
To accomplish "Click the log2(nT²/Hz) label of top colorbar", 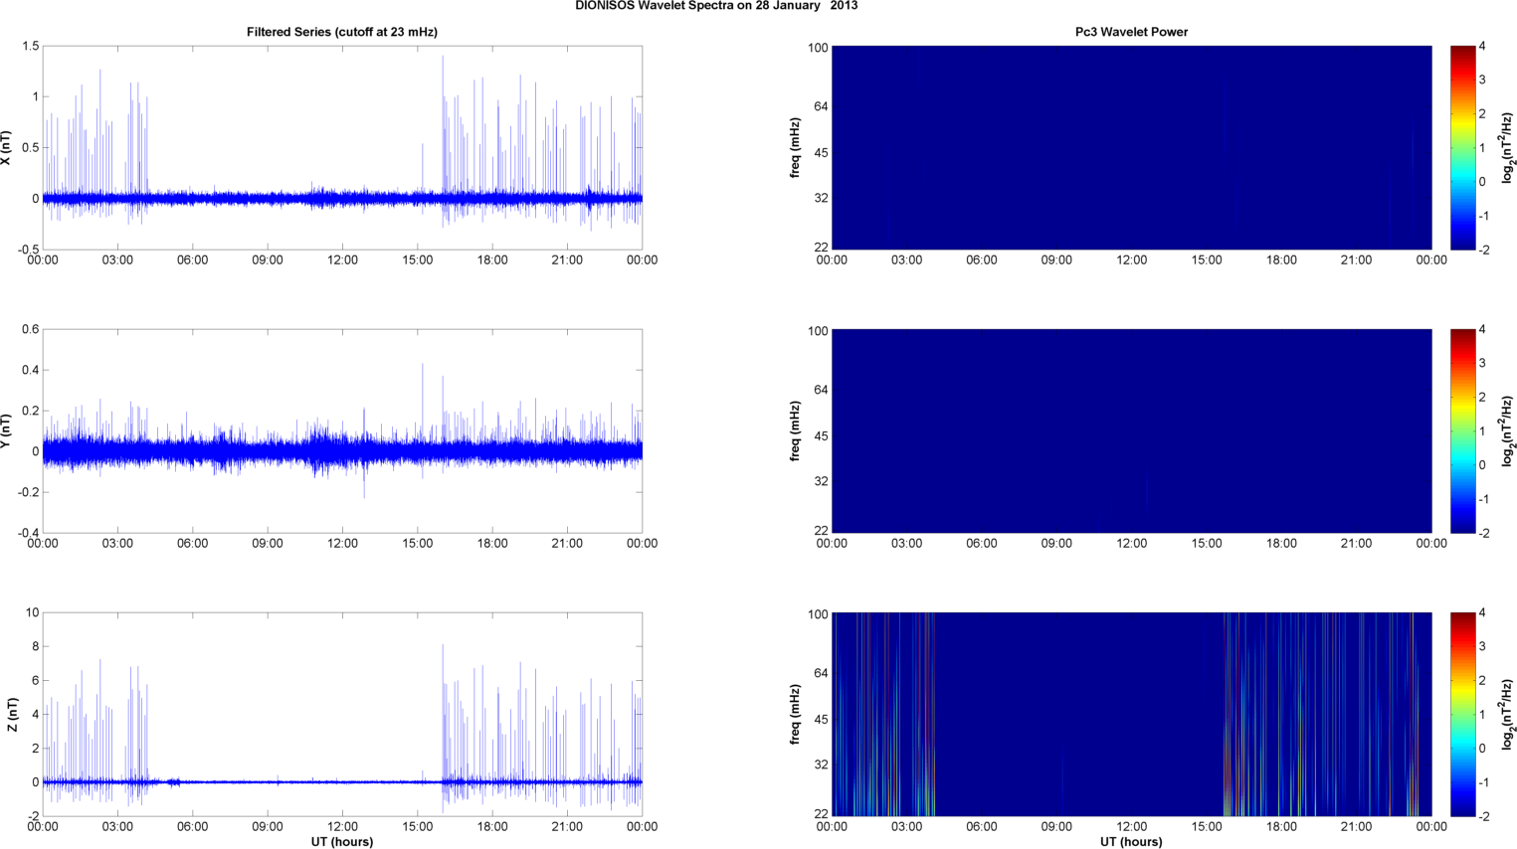I will tap(1507, 147).
